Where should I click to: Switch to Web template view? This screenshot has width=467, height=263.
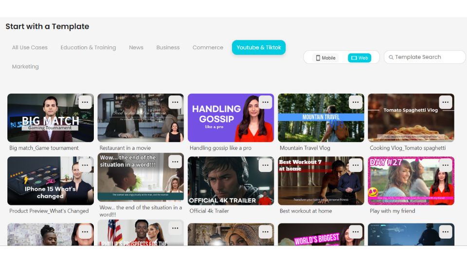tap(359, 58)
